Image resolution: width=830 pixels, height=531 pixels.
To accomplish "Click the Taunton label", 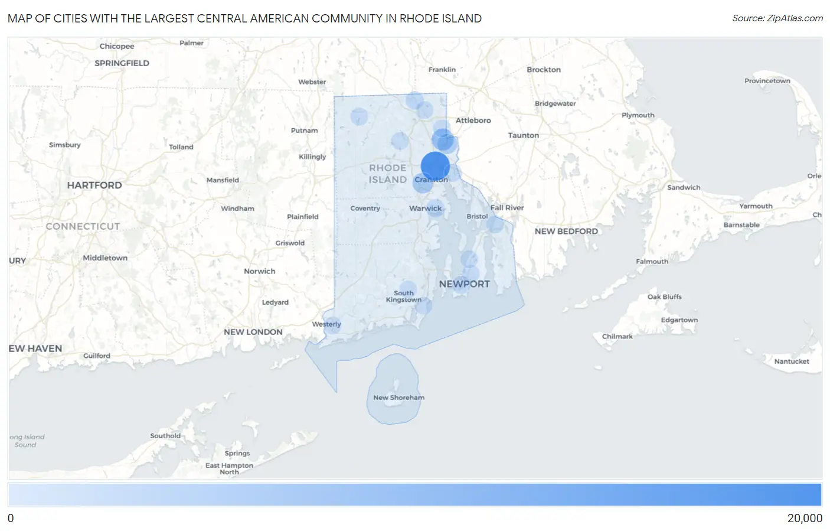I will pyautogui.click(x=524, y=135).
